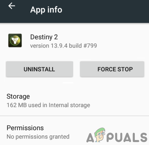Click the word STOP on the Force Stop button
The image size is (149, 145).
point(125,69)
